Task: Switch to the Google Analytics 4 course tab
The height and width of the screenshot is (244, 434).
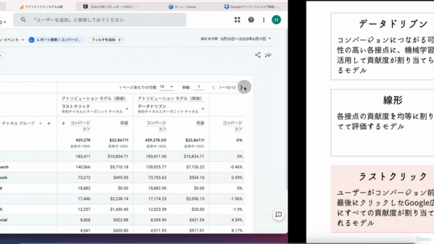Action: [252, 7]
